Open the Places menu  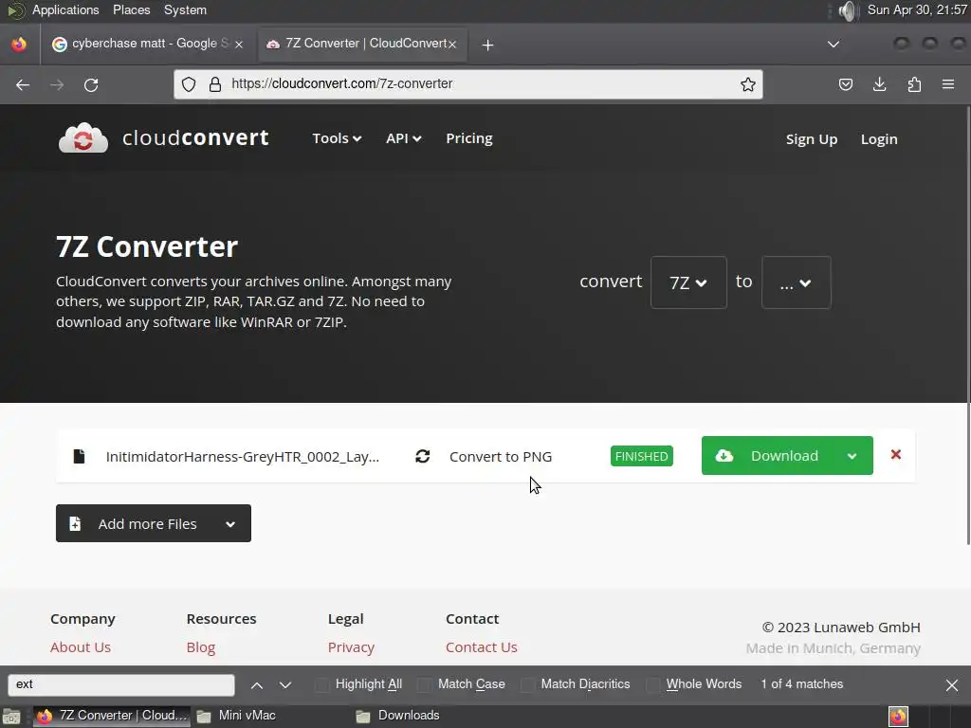pyautogui.click(x=131, y=9)
